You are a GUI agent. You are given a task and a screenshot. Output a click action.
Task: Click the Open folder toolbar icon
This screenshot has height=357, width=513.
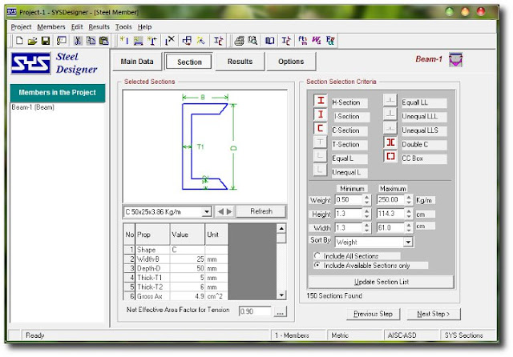click(x=32, y=41)
